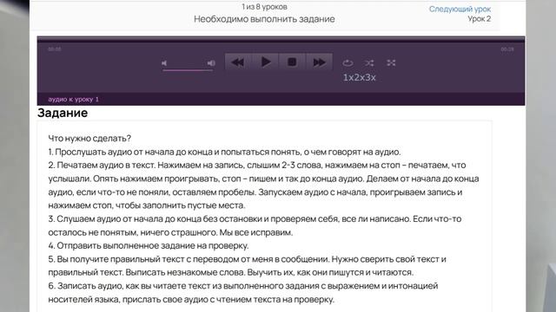556x312 pixels.
Task: Stop the audio playback
Action: [x=292, y=62]
